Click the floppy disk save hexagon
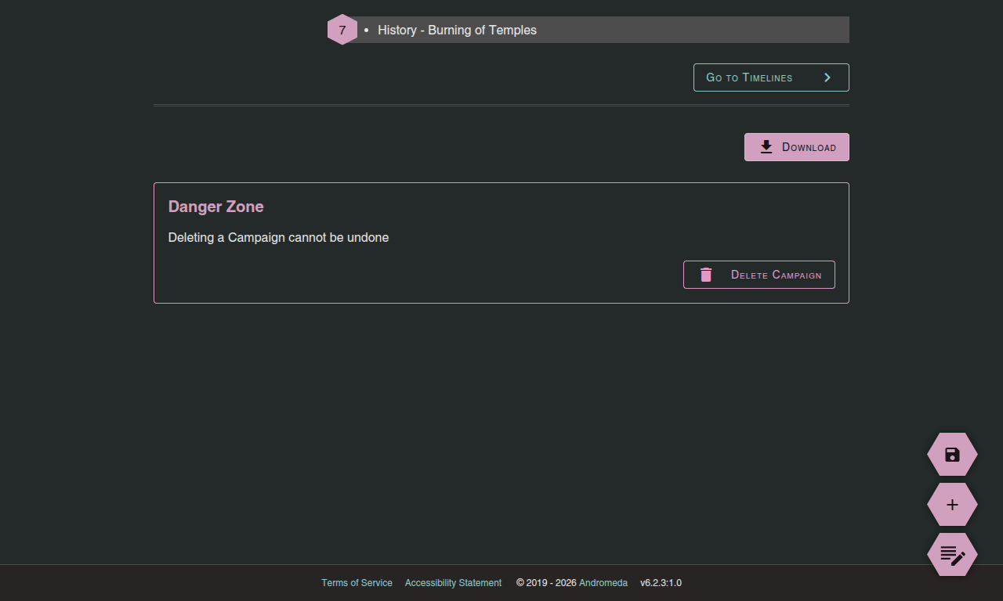 (x=951, y=454)
